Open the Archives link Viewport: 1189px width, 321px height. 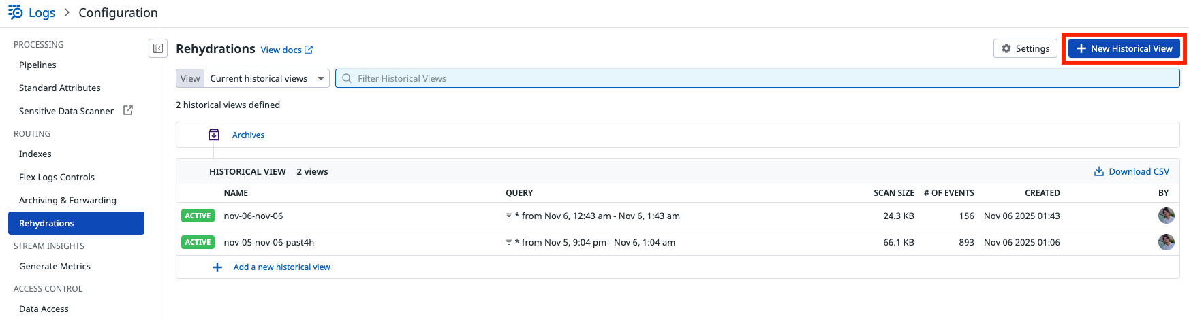pos(248,135)
